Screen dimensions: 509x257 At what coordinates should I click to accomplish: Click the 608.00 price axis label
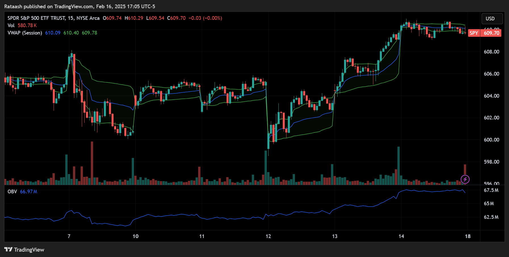492,52
